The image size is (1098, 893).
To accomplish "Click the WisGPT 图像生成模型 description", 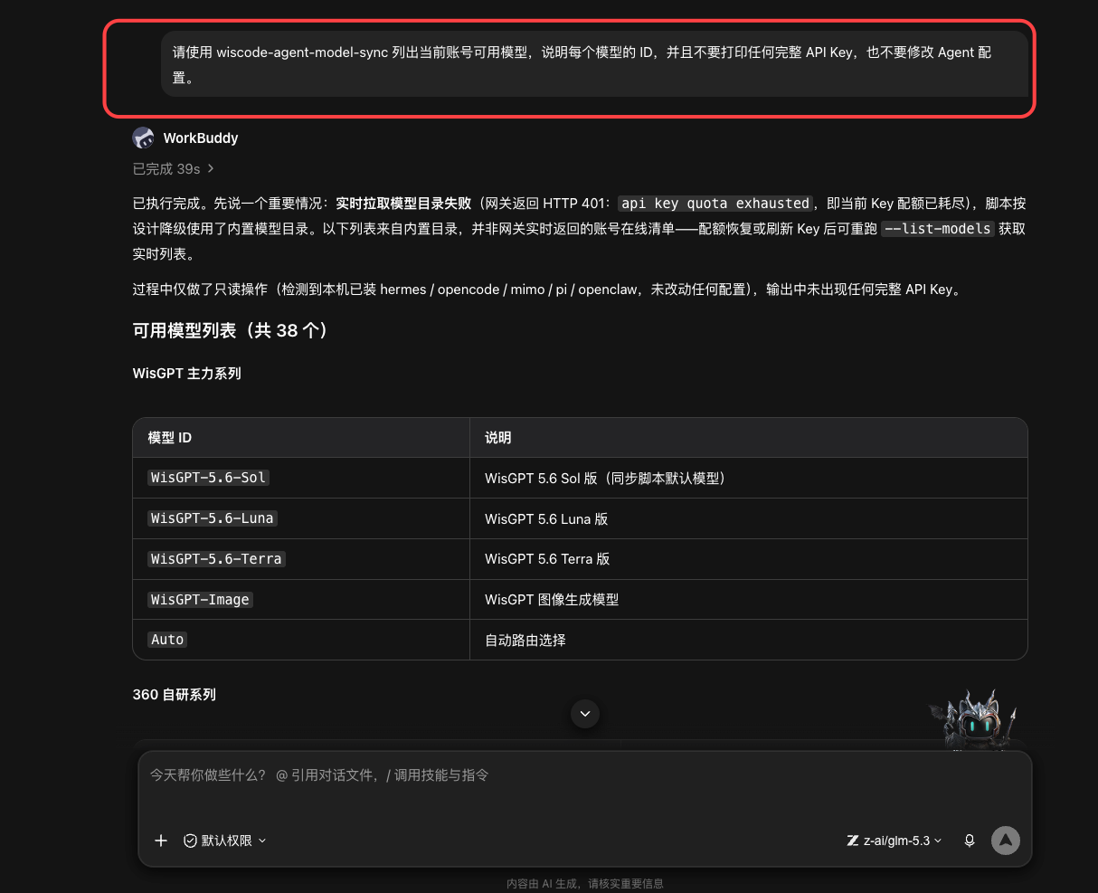I will [552, 599].
